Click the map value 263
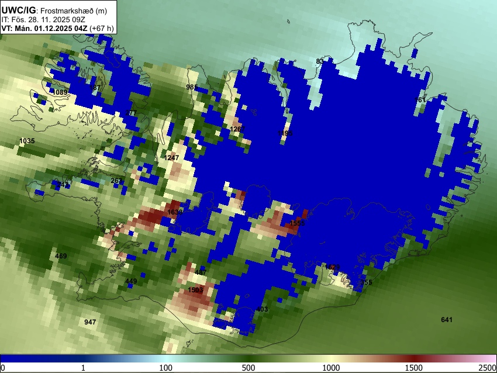 click(x=116, y=181)
